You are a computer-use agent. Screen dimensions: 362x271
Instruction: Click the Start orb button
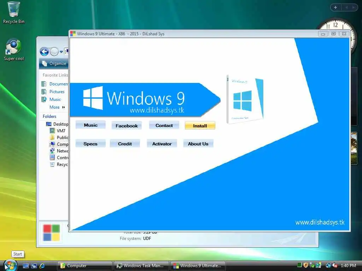pos(10,265)
